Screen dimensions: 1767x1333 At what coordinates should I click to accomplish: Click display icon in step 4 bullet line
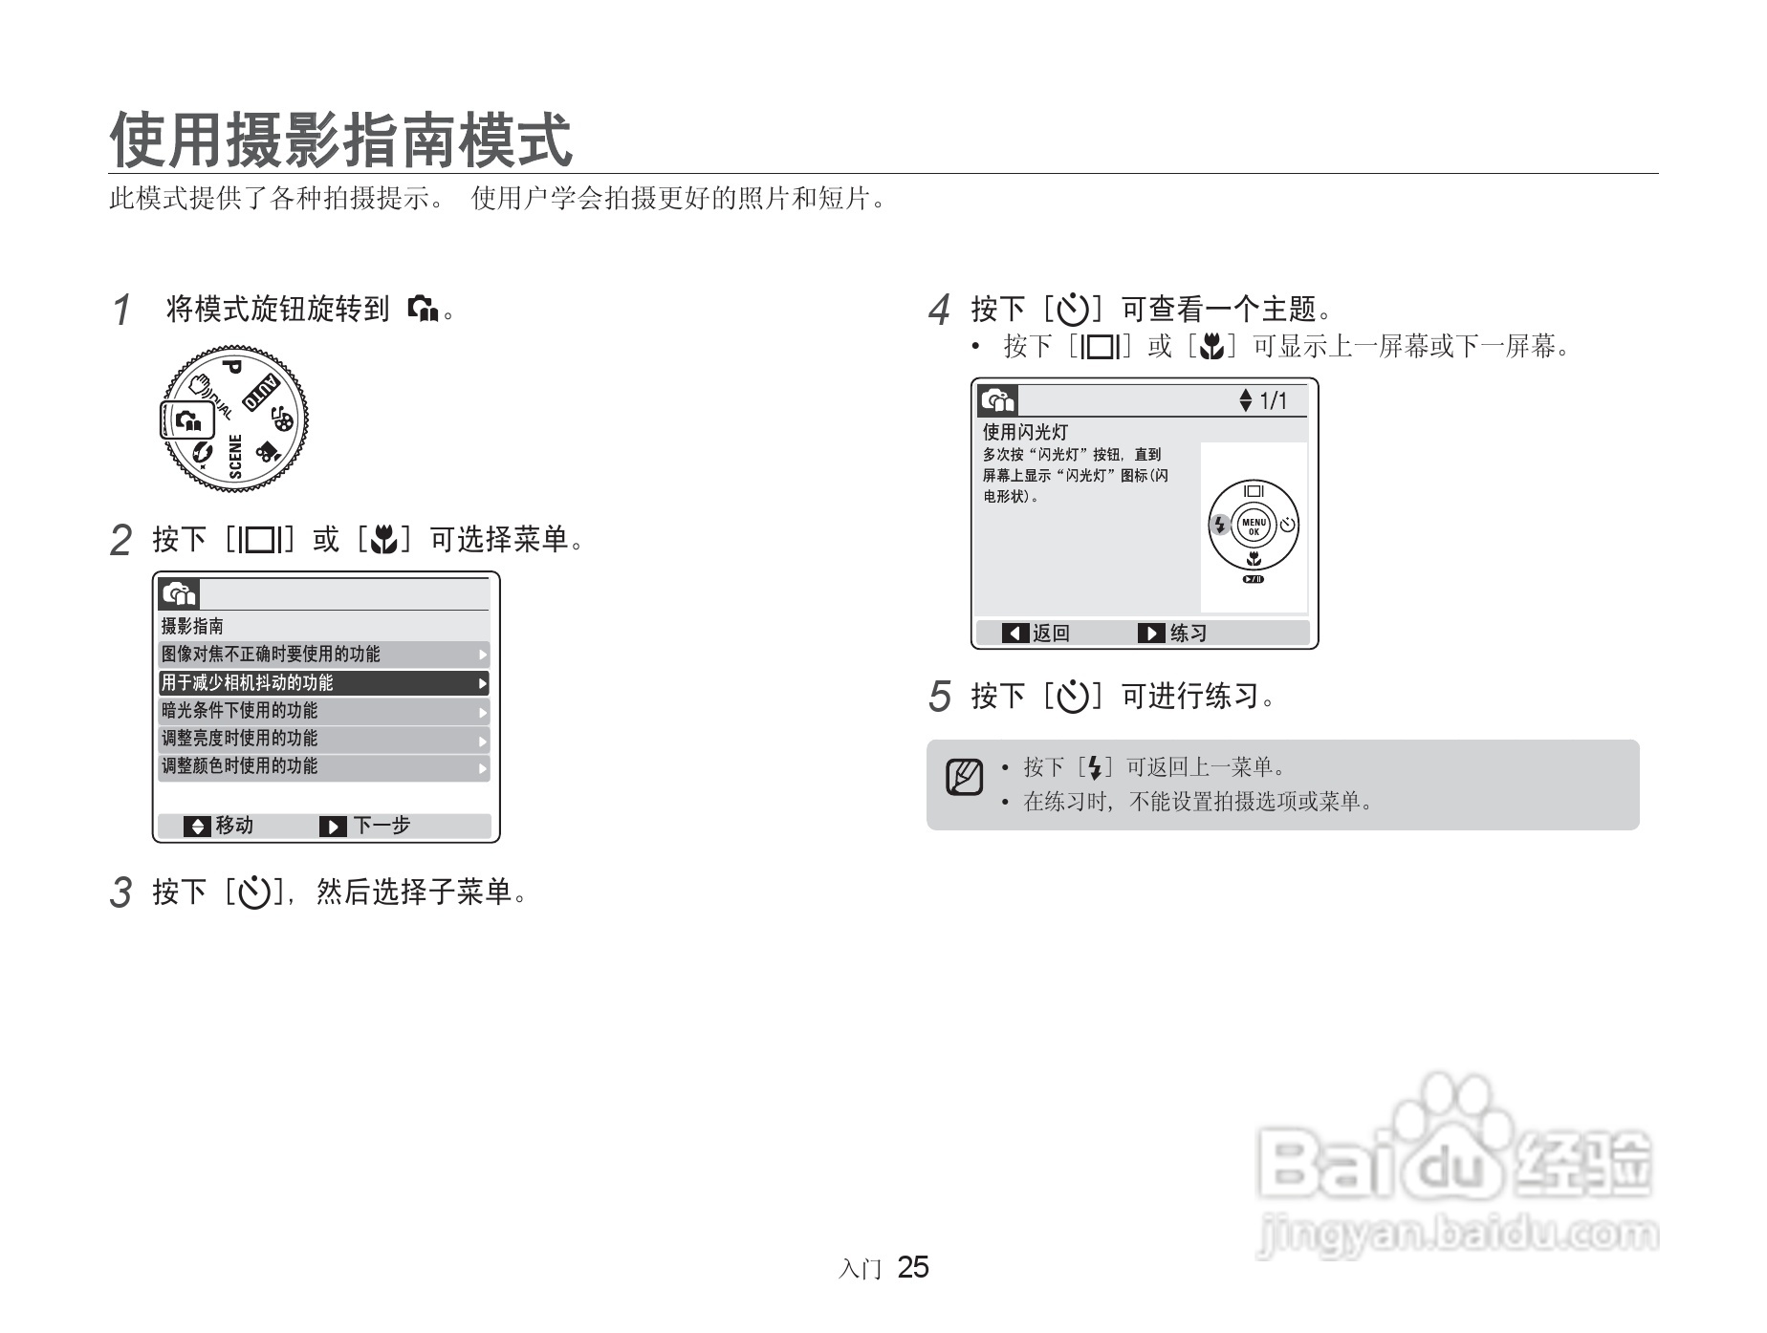(1101, 347)
